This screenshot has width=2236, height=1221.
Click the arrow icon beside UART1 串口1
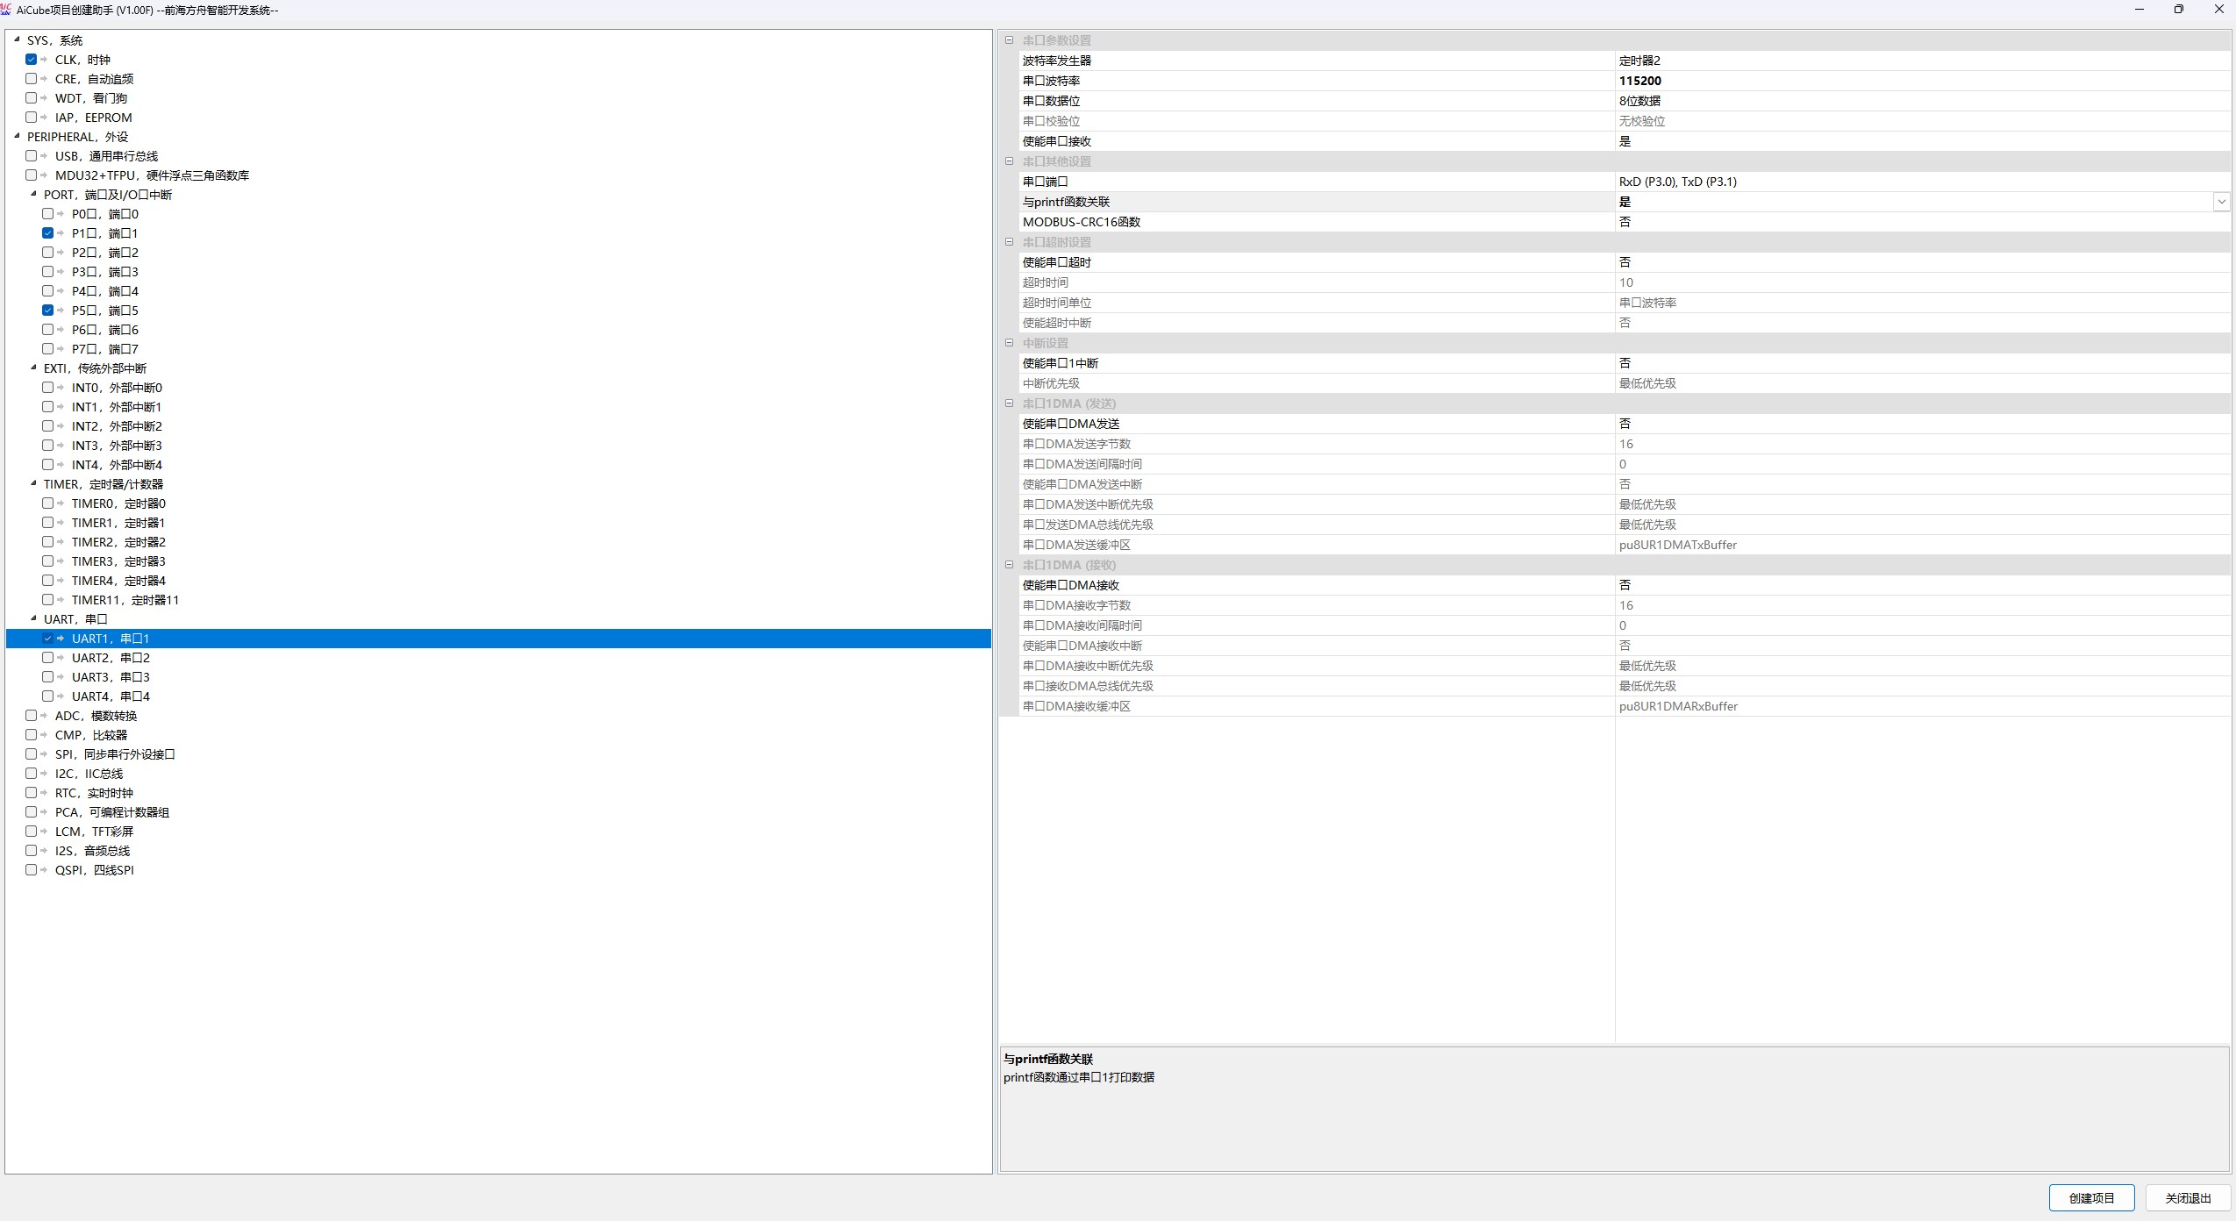pyautogui.click(x=61, y=639)
